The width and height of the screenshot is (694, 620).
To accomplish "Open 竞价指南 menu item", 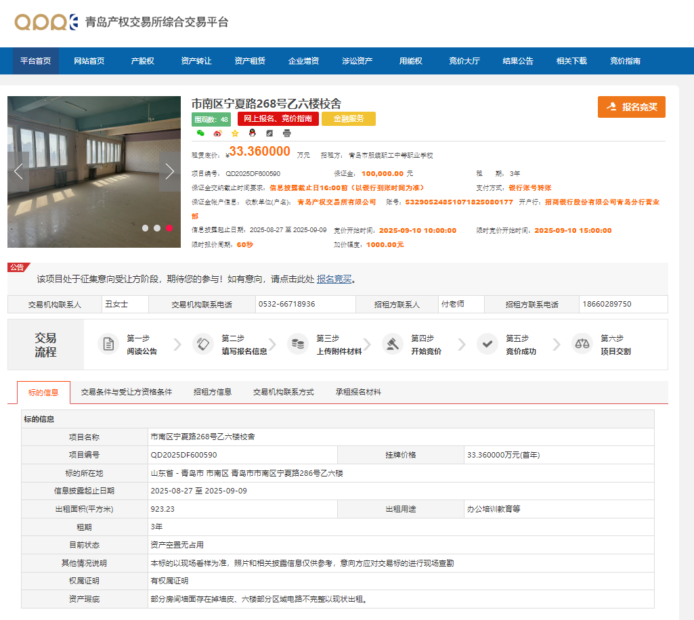I will tap(625, 61).
